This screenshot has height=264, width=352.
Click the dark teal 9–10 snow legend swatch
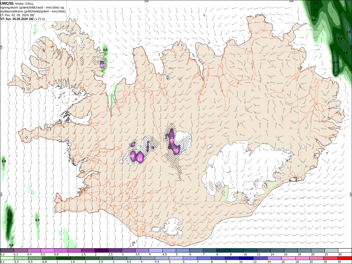click(237, 251)
